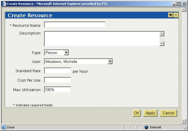
Task: Click the 'Create Resource' header title
Action: [x=30, y=15]
